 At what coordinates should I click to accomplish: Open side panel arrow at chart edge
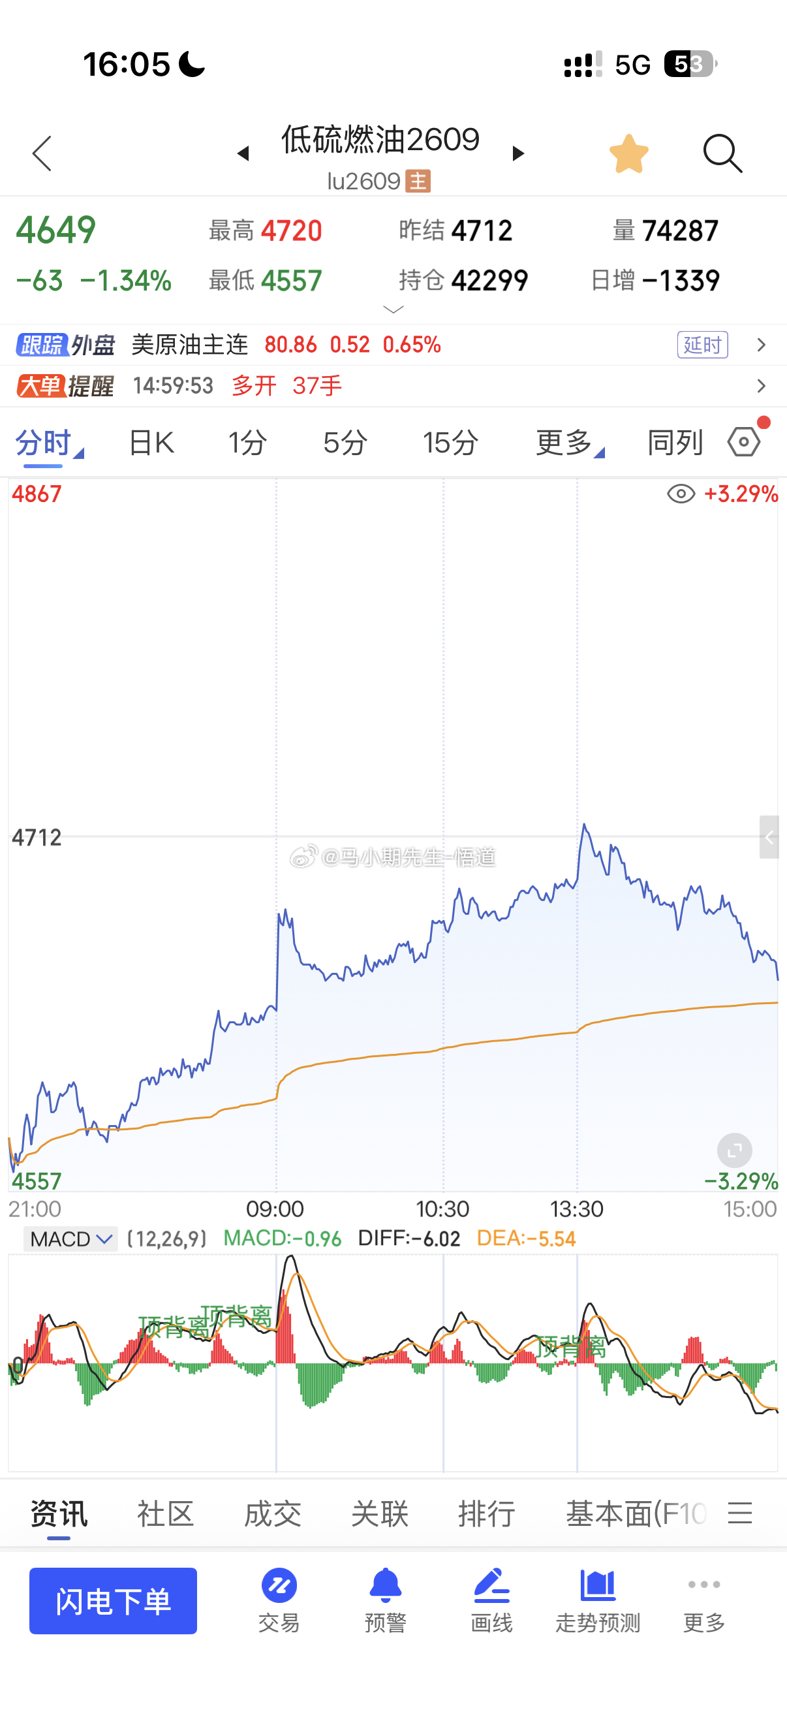click(x=769, y=837)
